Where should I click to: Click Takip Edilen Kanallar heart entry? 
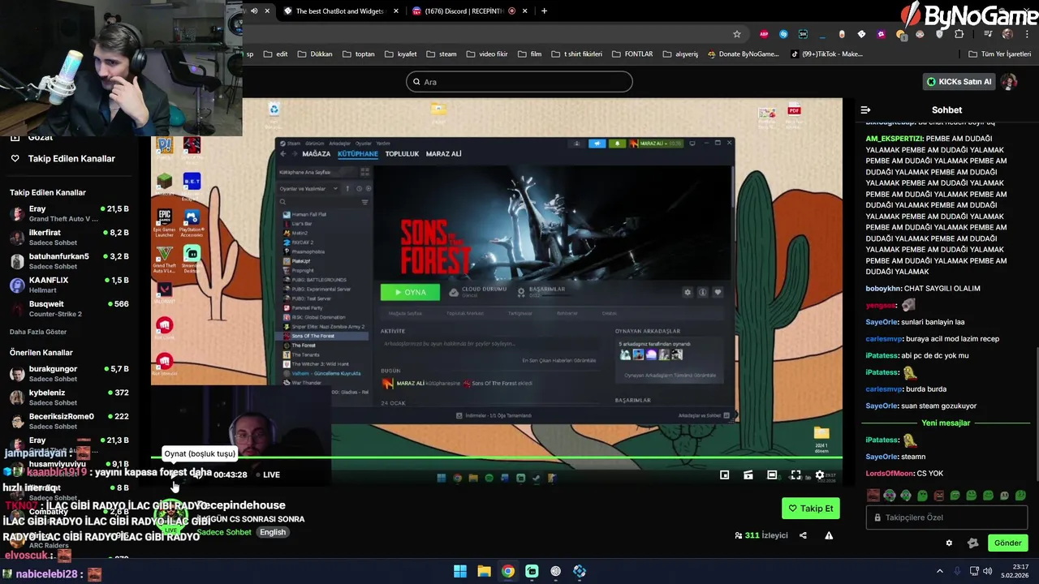click(63, 159)
